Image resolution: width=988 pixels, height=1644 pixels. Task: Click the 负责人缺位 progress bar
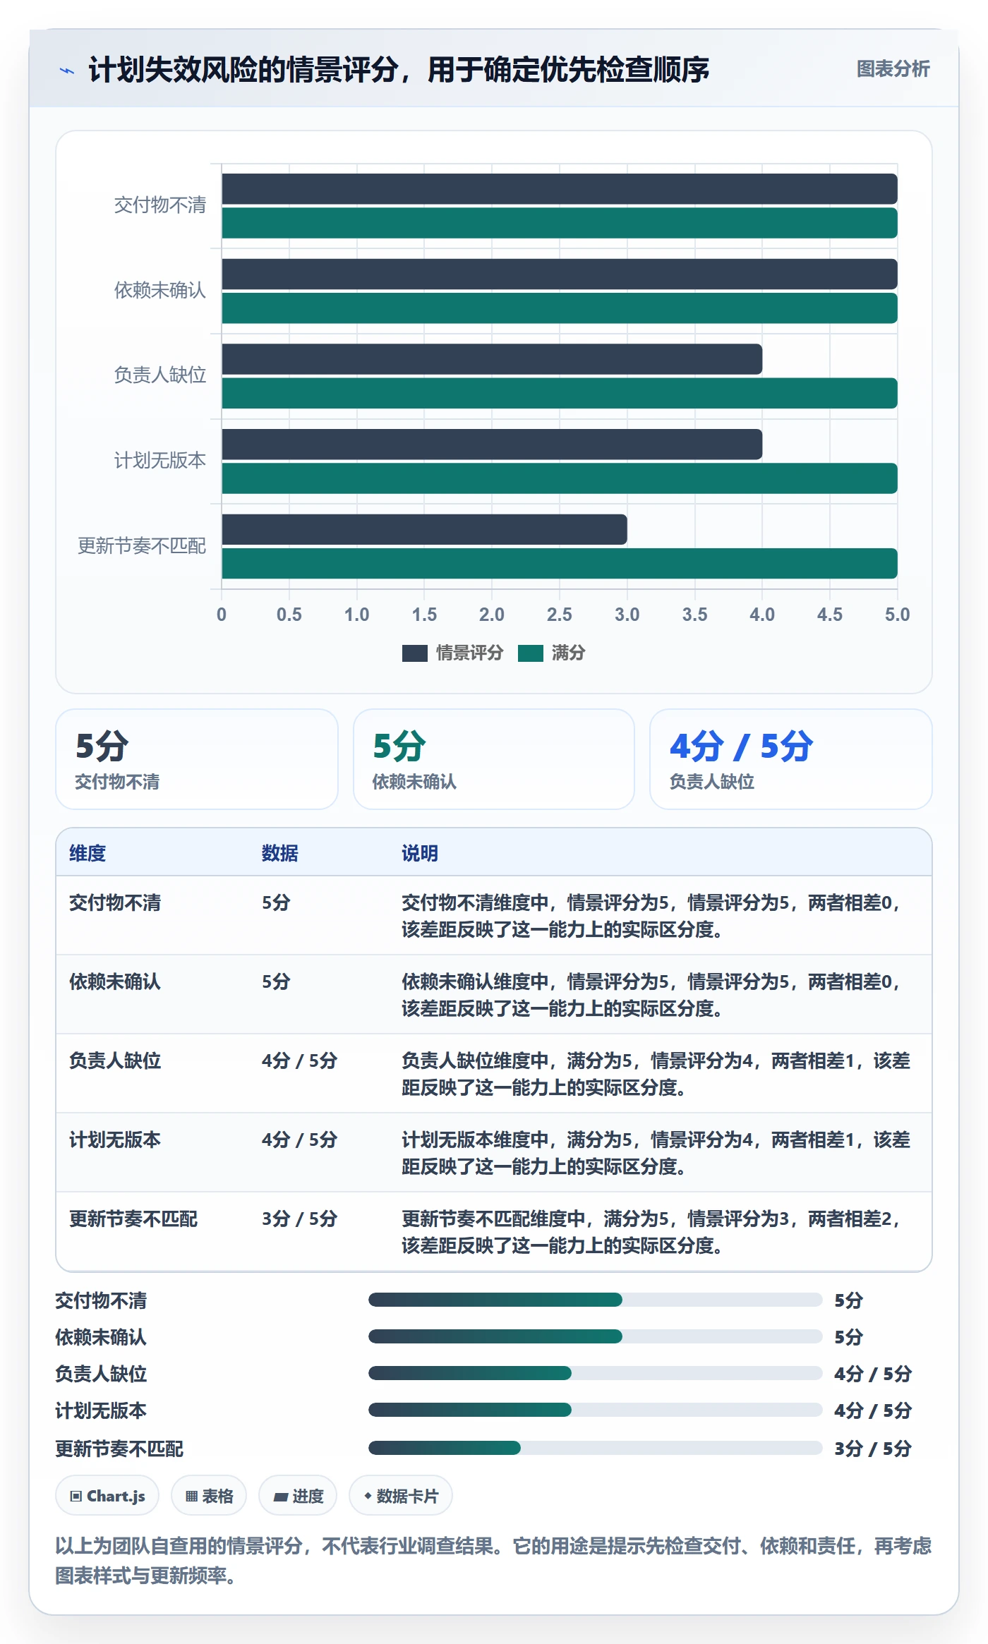click(595, 1373)
